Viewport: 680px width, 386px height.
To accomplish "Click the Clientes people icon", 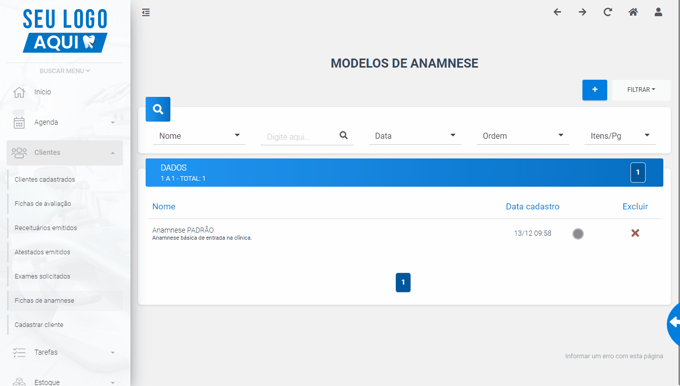I will (x=19, y=152).
